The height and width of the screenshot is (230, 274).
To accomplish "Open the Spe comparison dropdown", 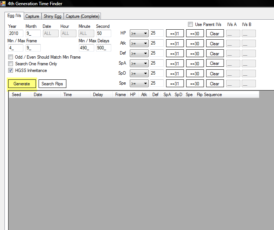I will point(139,83).
